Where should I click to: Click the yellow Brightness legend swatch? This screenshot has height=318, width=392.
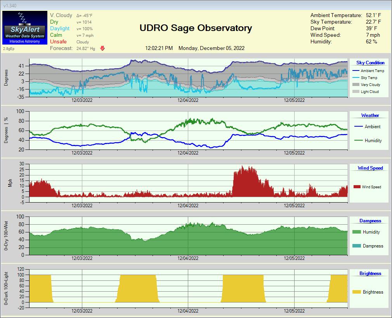pos(357,292)
